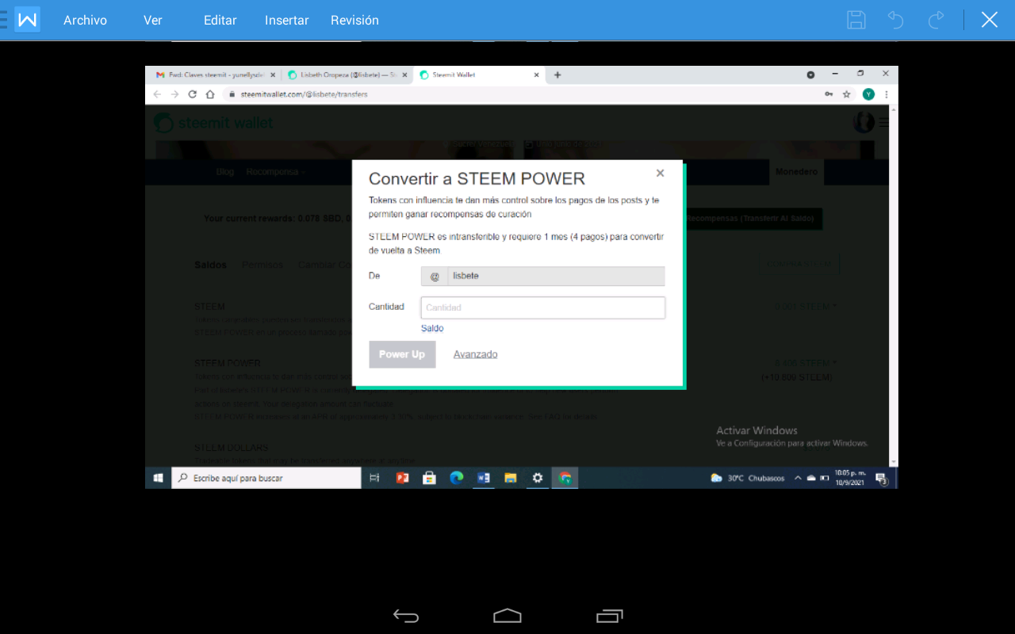Open the Avanzado link
1015x634 pixels.
(476, 354)
